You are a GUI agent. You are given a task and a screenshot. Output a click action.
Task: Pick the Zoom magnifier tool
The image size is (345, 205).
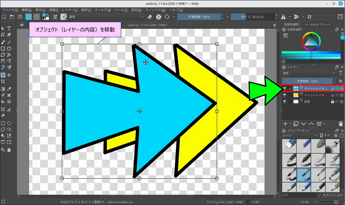(3, 149)
